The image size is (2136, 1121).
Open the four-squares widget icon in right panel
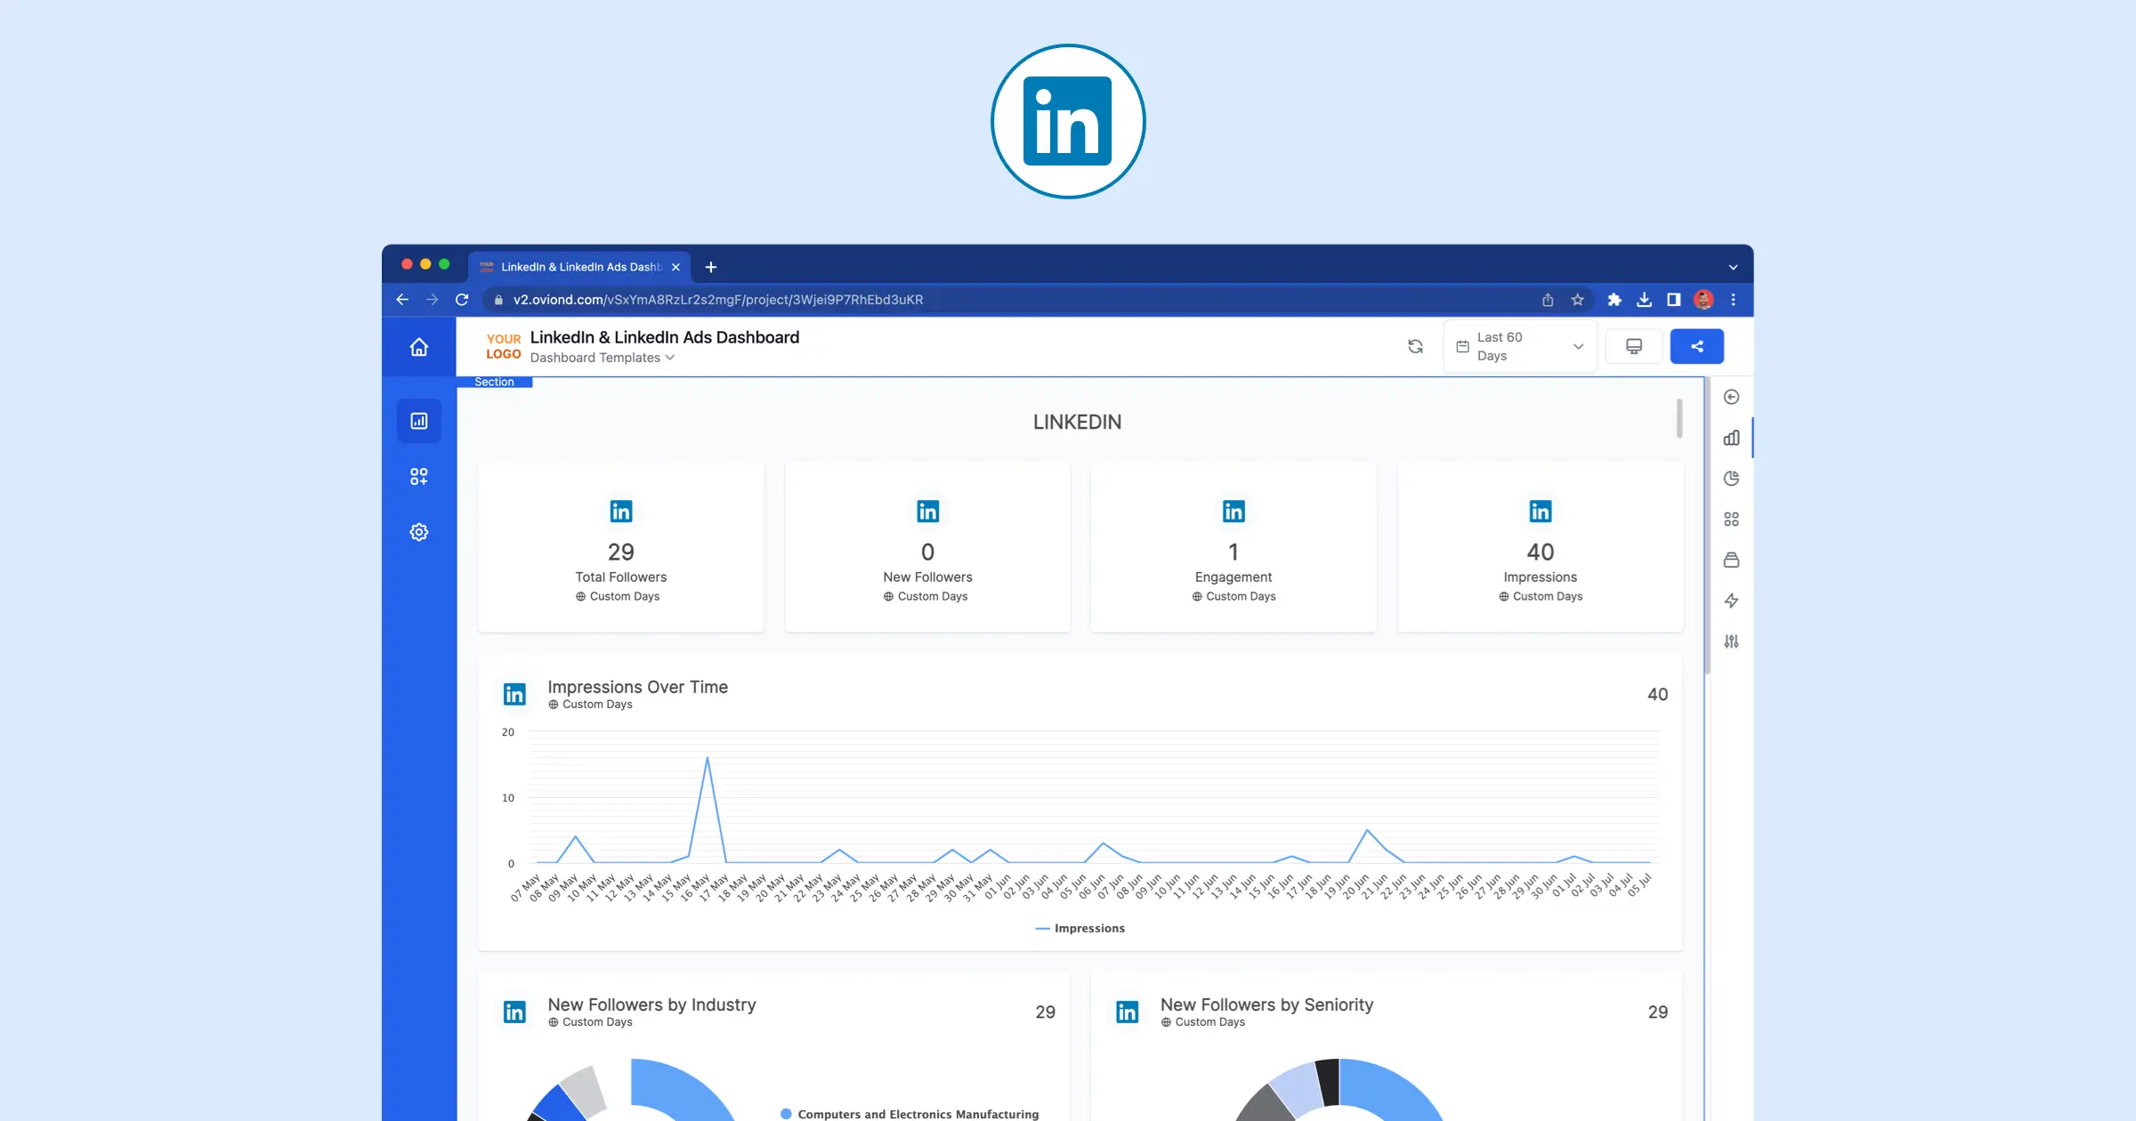tap(1731, 520)
